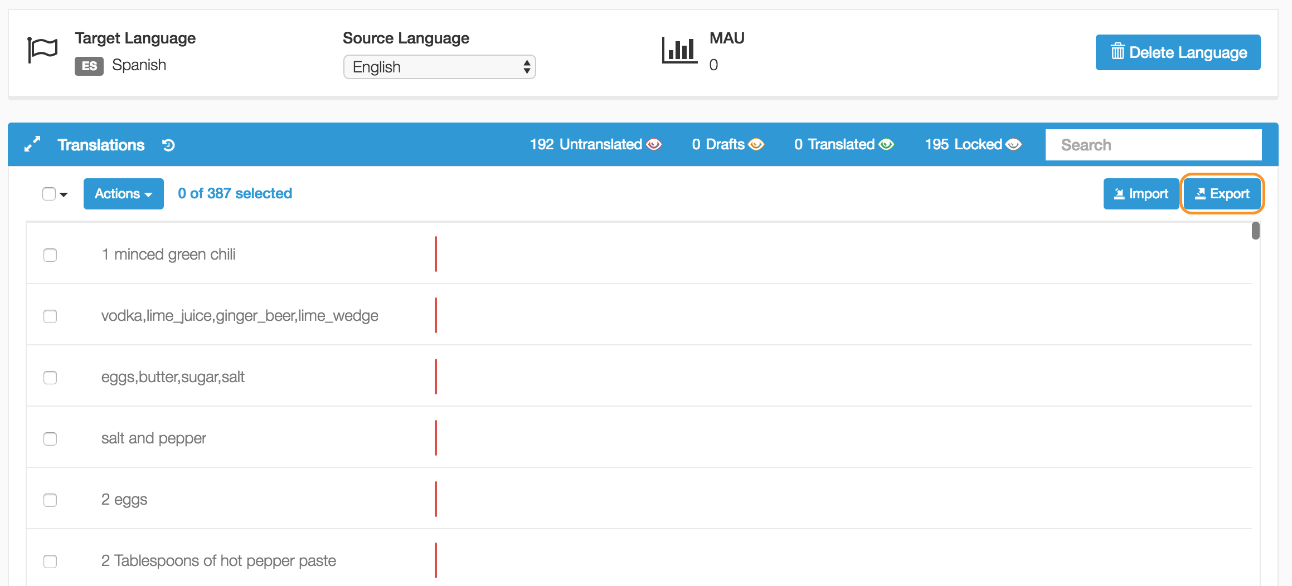The image size is (1292, 586).
Task: Check the '2 eggs' row checkbox
Action: pos(50,500)
